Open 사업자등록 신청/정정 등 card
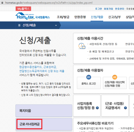The width and height of the screenshot is (134, 132). tap(87, 106)
